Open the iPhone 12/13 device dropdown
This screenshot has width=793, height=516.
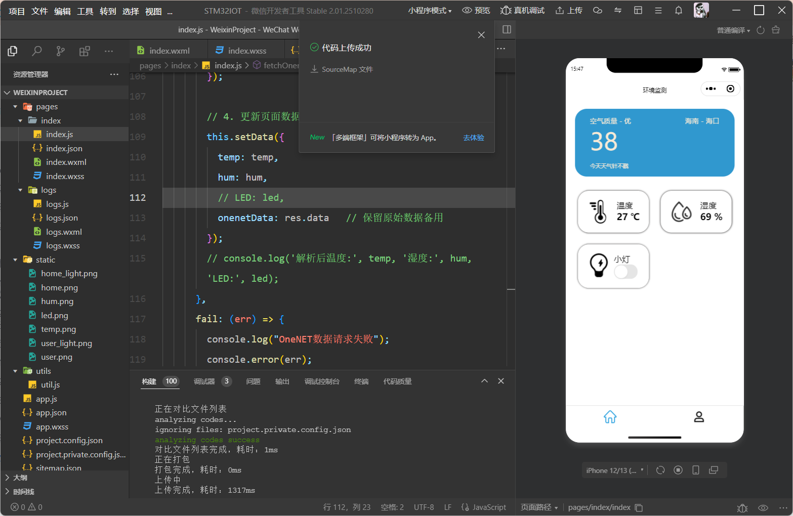click(x=615, y=470)
